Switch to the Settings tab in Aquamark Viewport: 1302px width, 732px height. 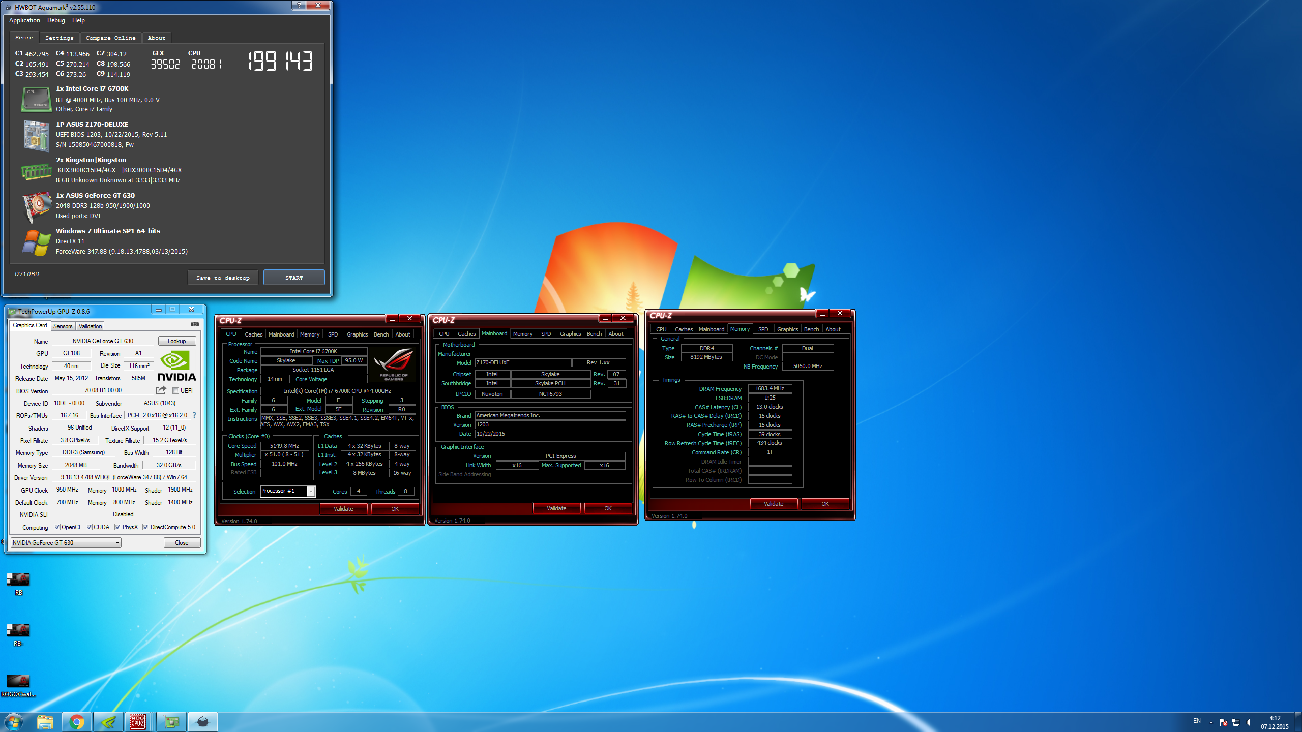point(59,38)
